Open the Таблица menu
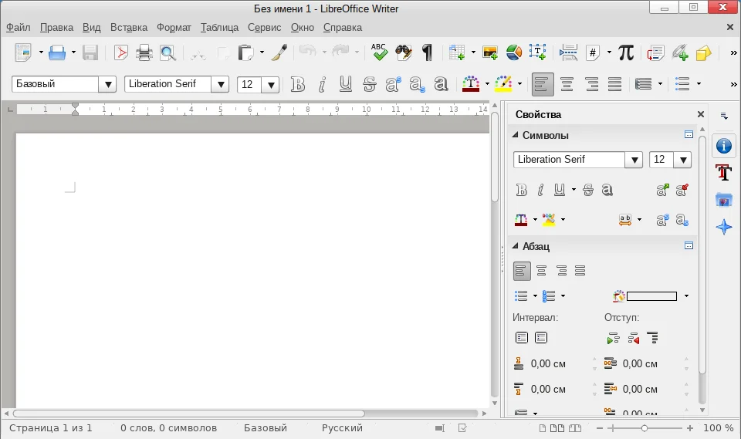Viewport: 741px width, 439px height. tap(219, 27)
